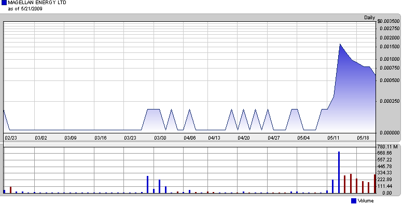Click the 0.001000 price axis label
The image size is (403, 205).
(x=390, y=59)
